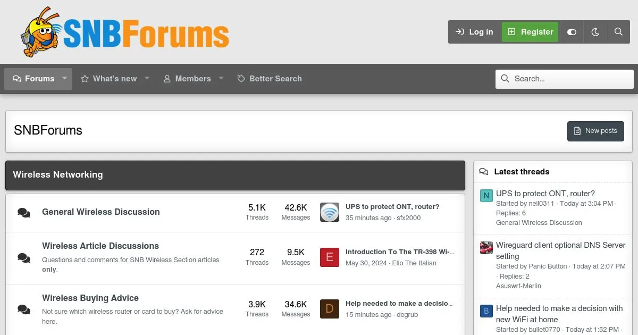The width and height of the screenshot is (638, 335).
Task: Open 'Help needed to make a decision with new WiFi' thread
Action: click(559, 314)
